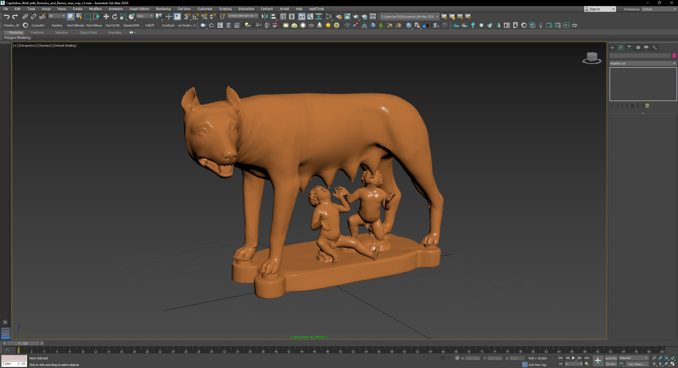Open the Modify tab in command panel
678x368 pixels.
[621, 47]
